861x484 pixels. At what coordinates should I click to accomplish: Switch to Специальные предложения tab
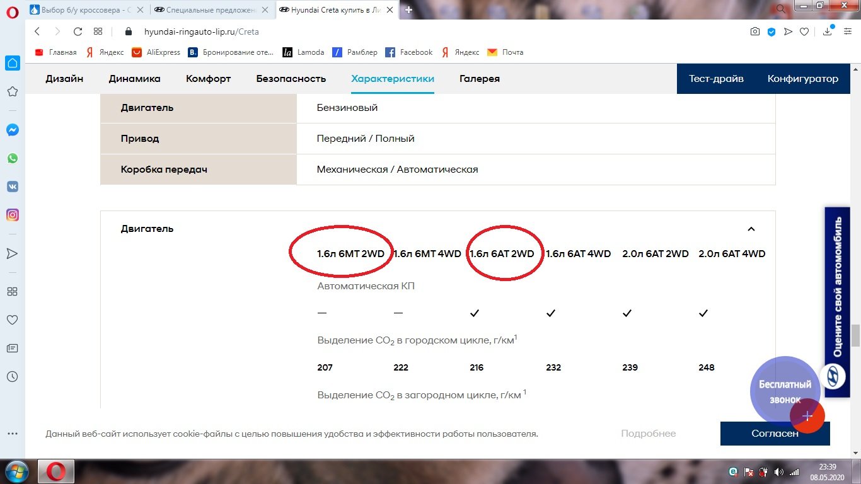click(211, 9)
